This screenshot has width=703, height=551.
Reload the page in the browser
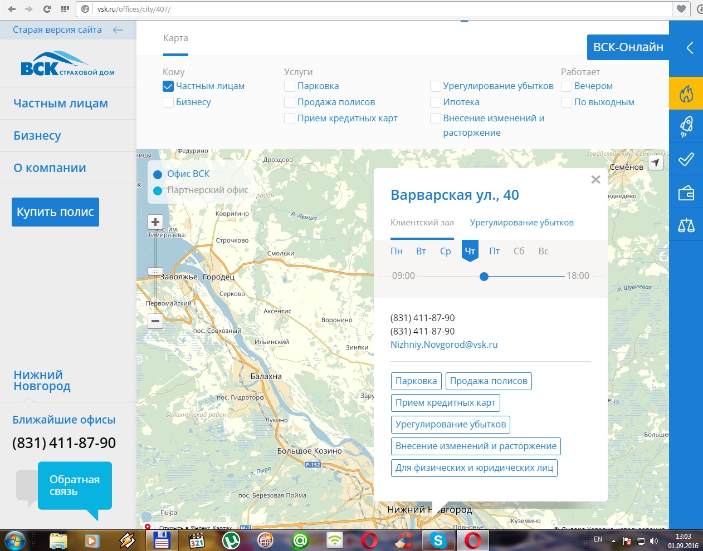click(47, 9)
